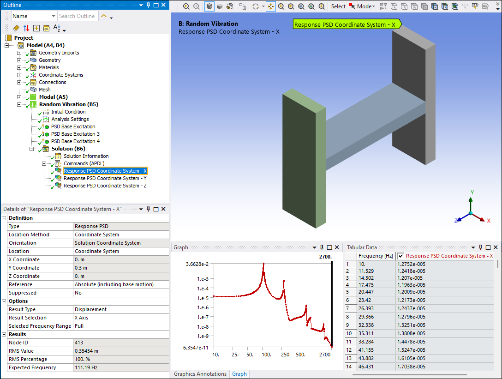Click the shaded exterior and edges cube icon
This screenshot has width=502, height=379.
(209, 6)
